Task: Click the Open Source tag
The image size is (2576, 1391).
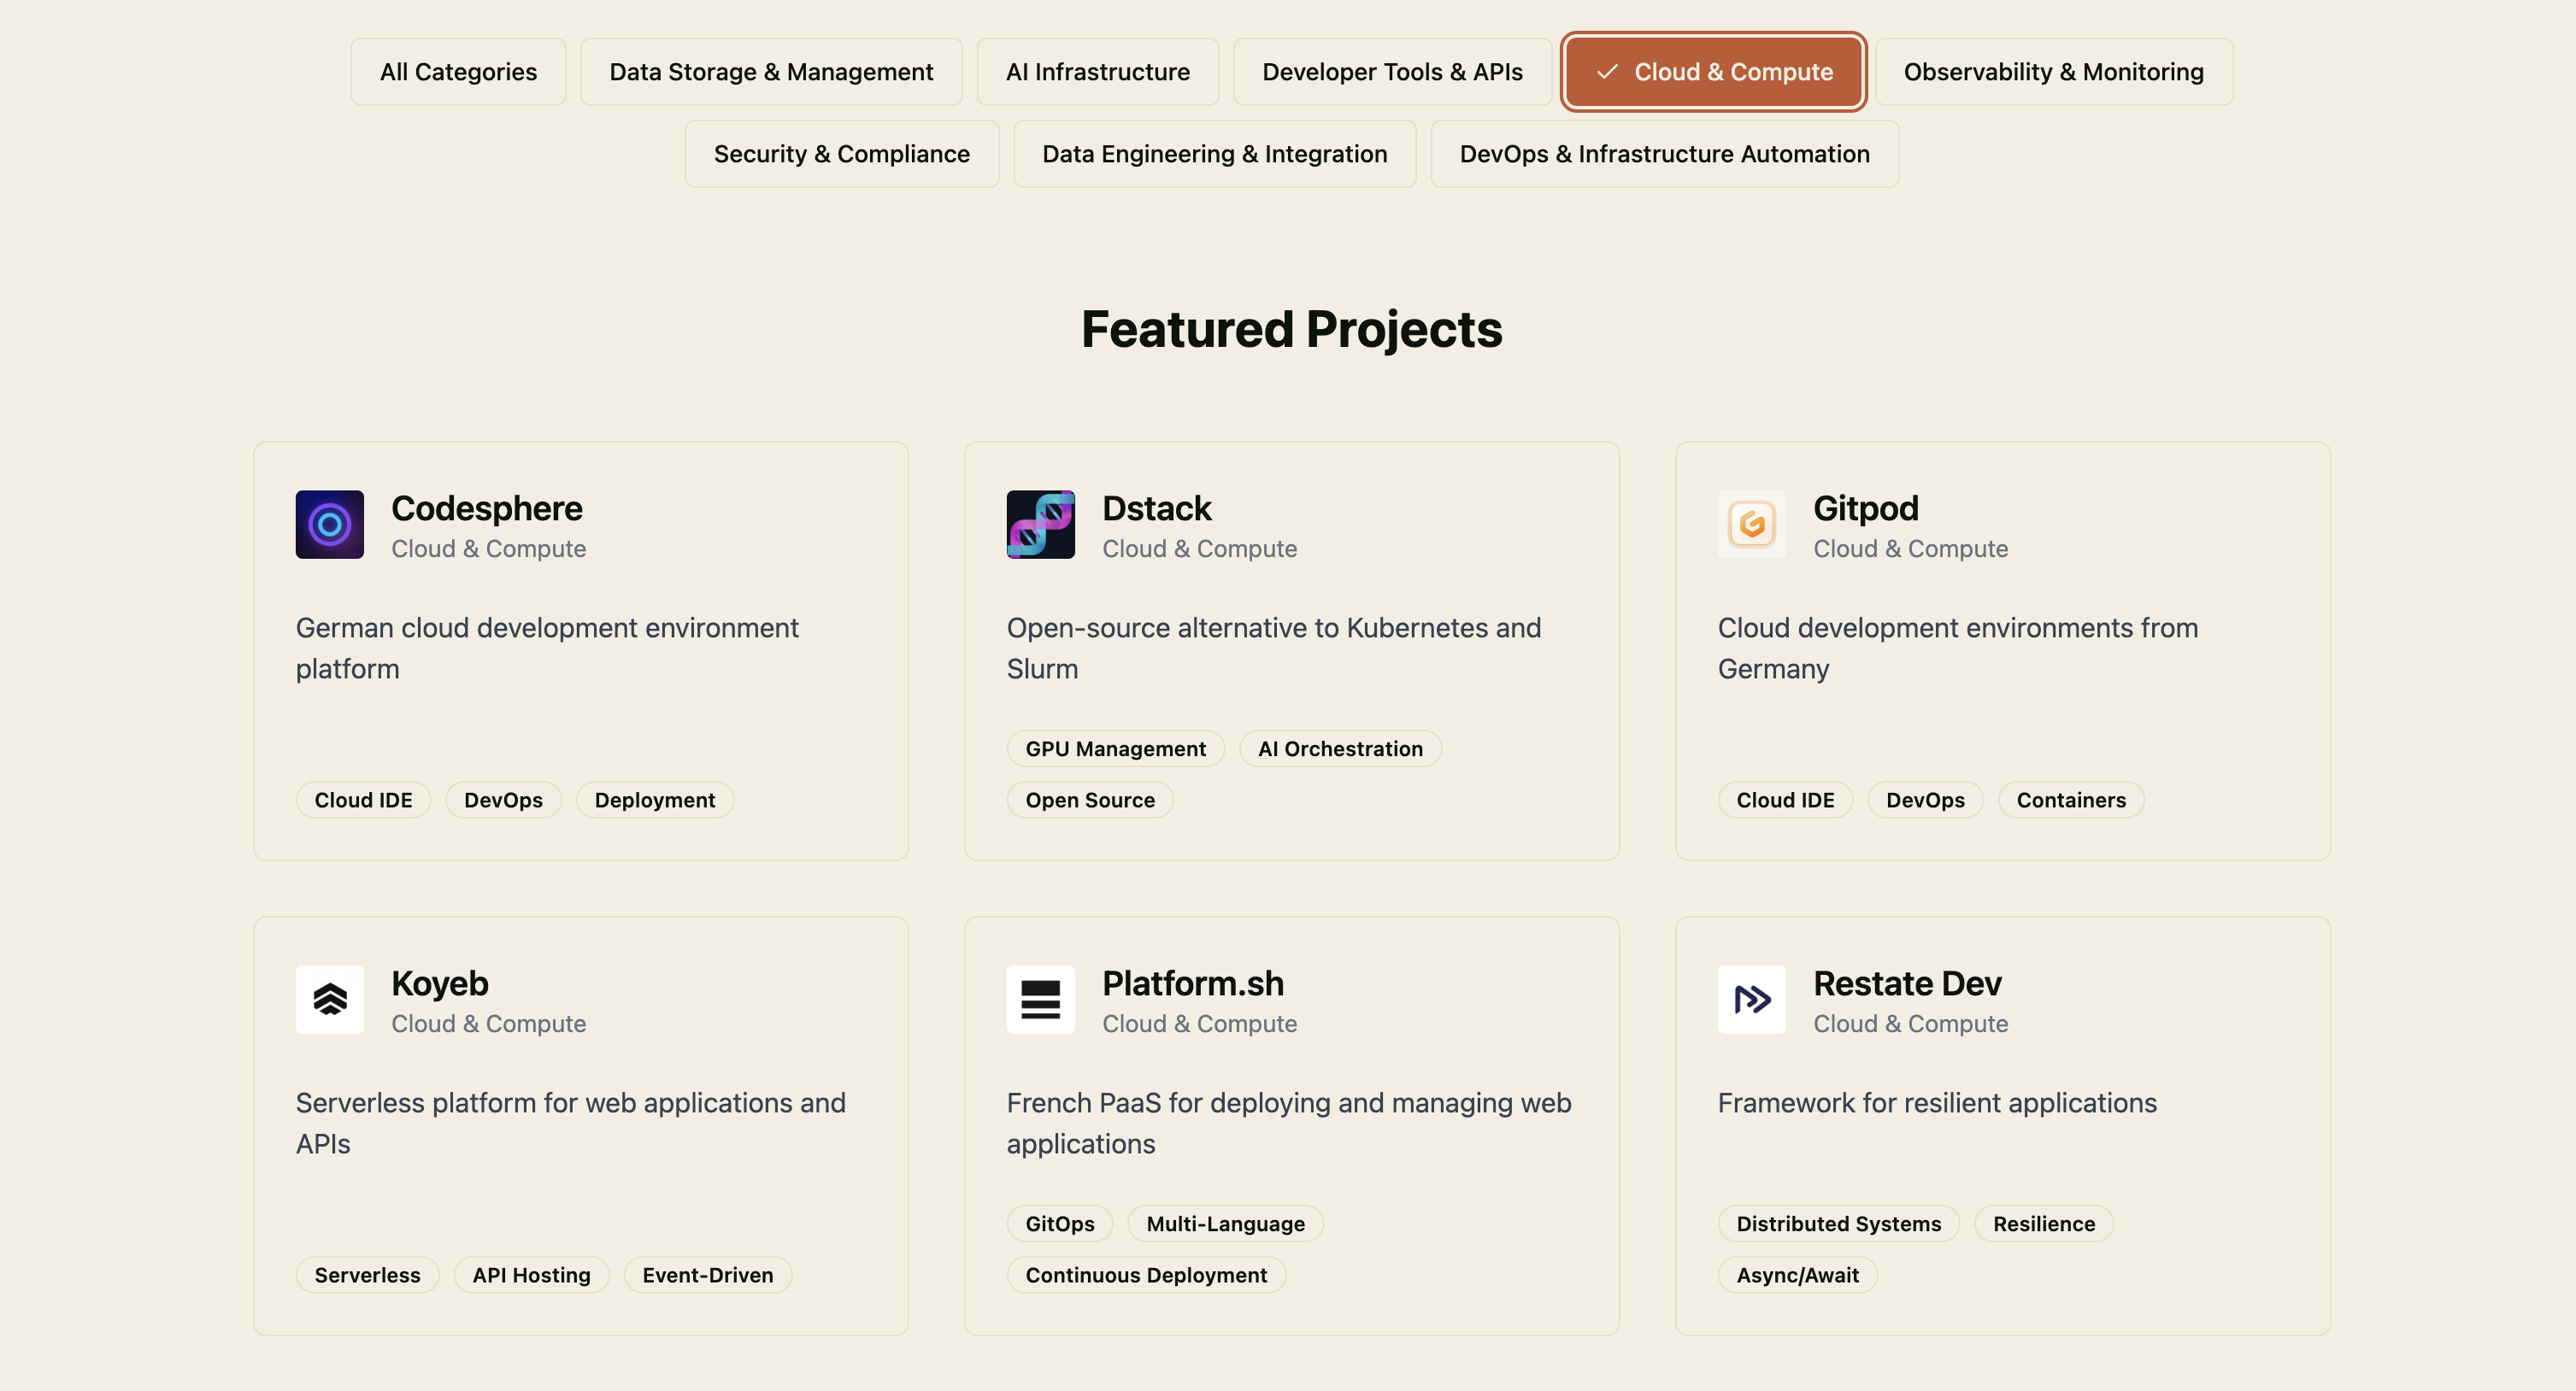Action: pos(1089,800)
